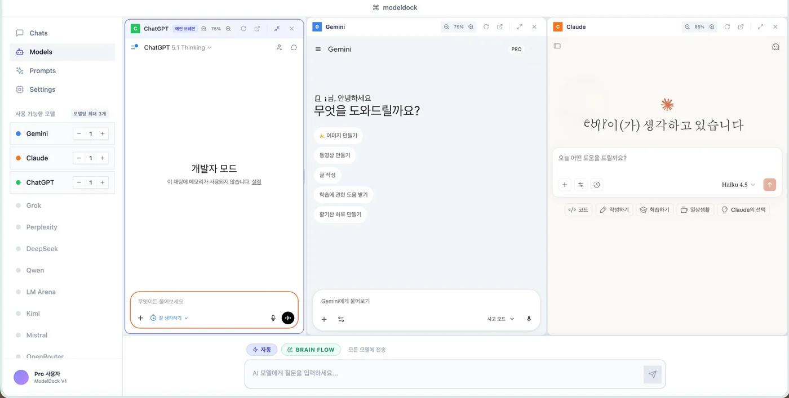Toggle the Claude sidebar icon
Image resolution: width=789 pixels, height=398 pixels.
[557, 46]
